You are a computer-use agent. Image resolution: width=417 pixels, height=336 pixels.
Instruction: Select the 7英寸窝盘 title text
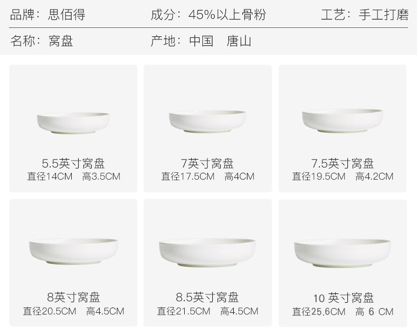[207, 163]
